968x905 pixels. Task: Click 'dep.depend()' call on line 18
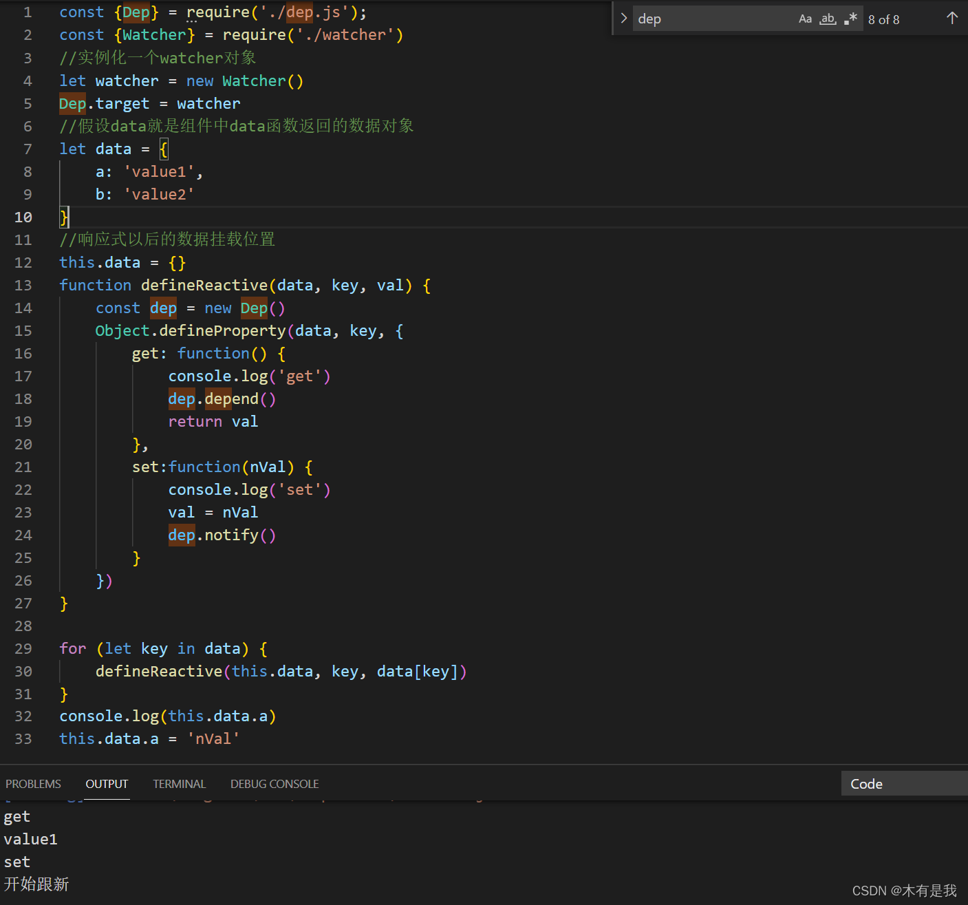coord(222,399)
